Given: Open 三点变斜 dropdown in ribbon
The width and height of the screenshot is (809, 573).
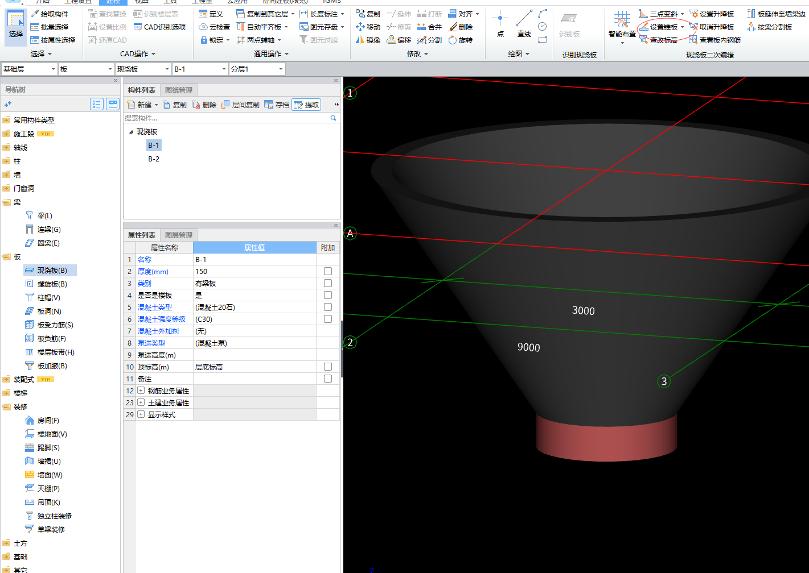Looking at the screenshot, I should 682,14.
